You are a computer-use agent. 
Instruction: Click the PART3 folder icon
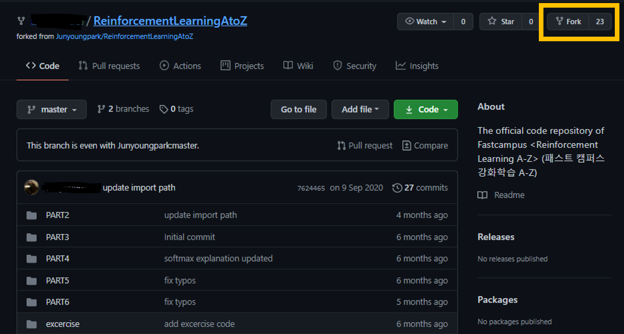point(32,237)
